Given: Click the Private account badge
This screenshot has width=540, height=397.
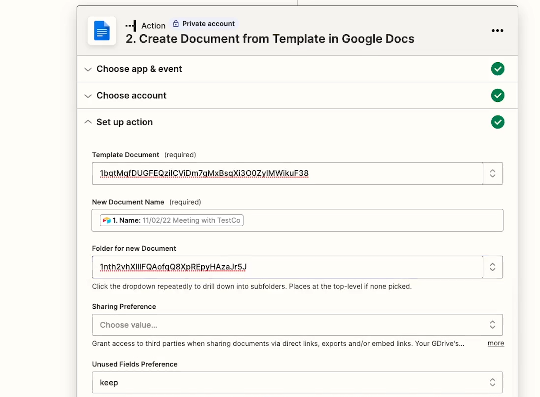Looking at the screenshot, I should tap(204, 24).
